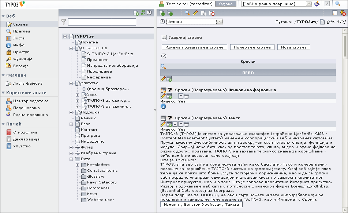Click the content area vertical scrollbar
Viewport: 348px width, 213px height.
pos(345,119)
